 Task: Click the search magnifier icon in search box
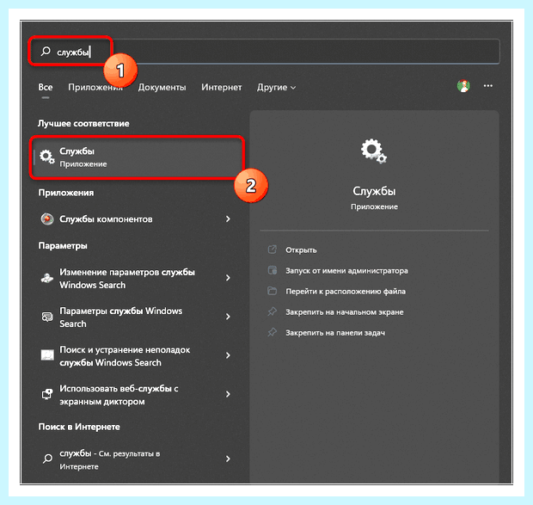(46, 52)
